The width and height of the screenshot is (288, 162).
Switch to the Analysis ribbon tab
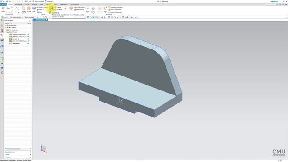pos(35,4)
